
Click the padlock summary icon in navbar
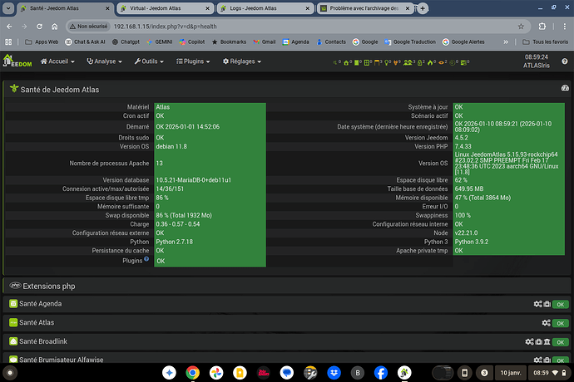(420, 62)
